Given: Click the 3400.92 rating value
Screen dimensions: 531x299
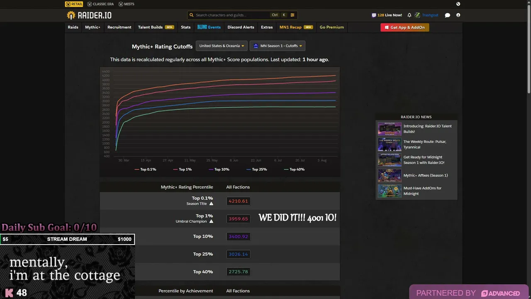Looking at the screenshot, I should [238, 236].
